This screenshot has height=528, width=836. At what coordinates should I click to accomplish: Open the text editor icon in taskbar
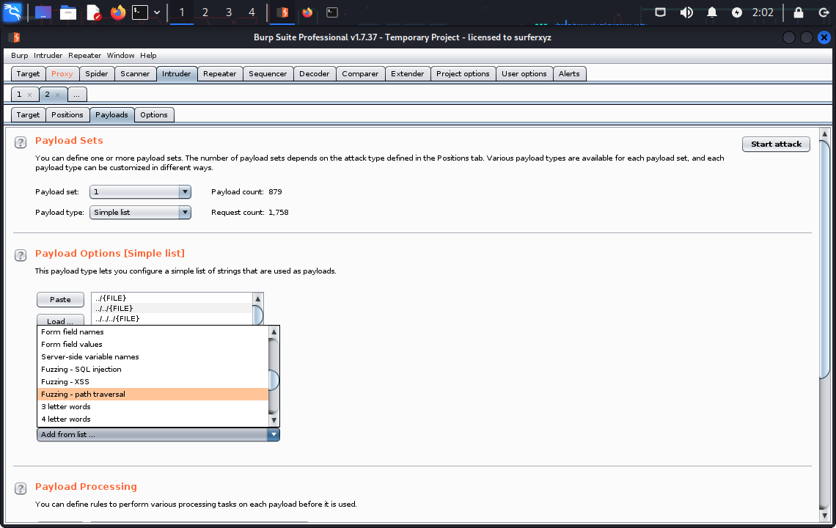tap(93, 12)
